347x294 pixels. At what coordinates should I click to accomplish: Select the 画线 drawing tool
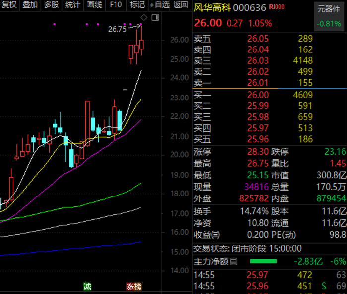pos(94,5)
